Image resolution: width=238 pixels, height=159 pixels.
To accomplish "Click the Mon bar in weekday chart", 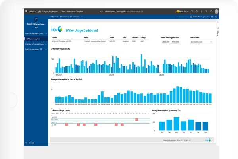I will click(162, 126).
